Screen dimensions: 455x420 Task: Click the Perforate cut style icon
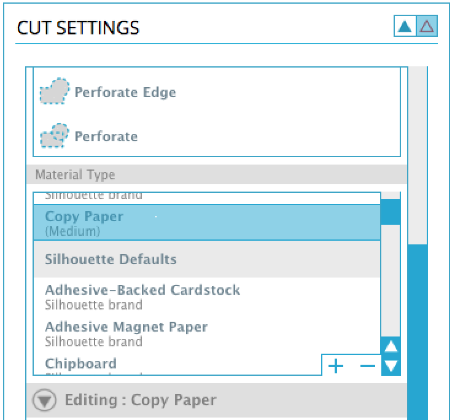tap(55, 136)
